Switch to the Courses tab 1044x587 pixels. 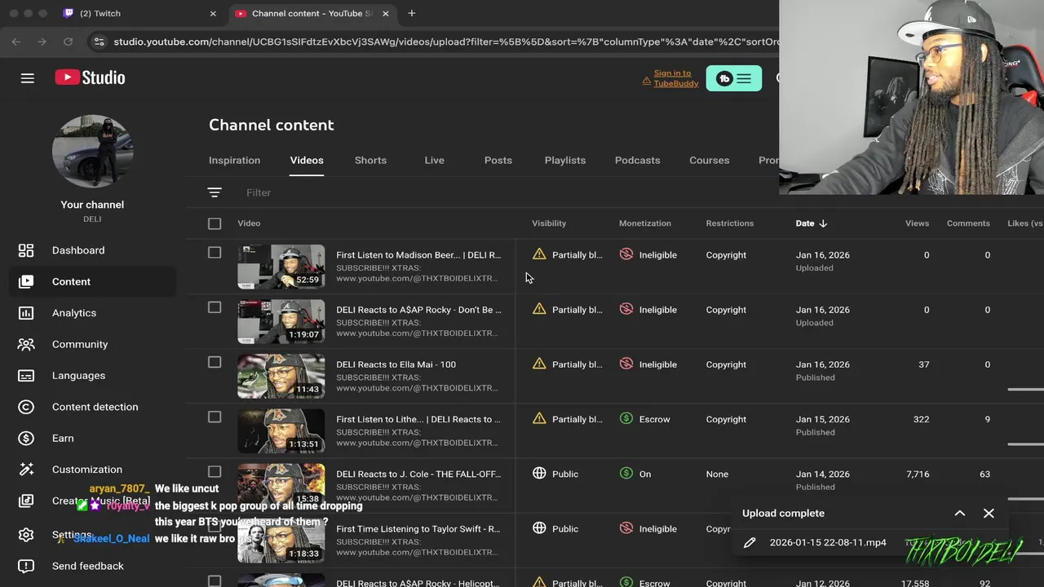click(x=709, y=160)
